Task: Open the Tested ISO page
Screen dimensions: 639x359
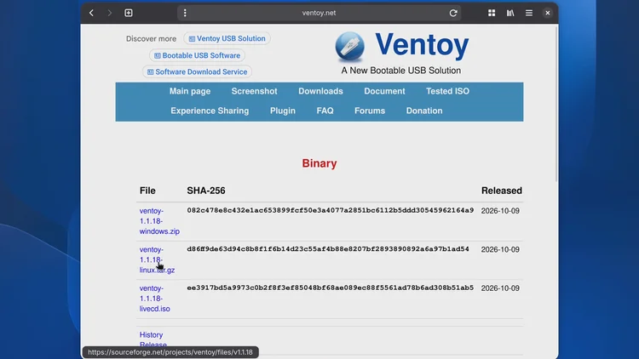Action: click(x=448, y=91)
